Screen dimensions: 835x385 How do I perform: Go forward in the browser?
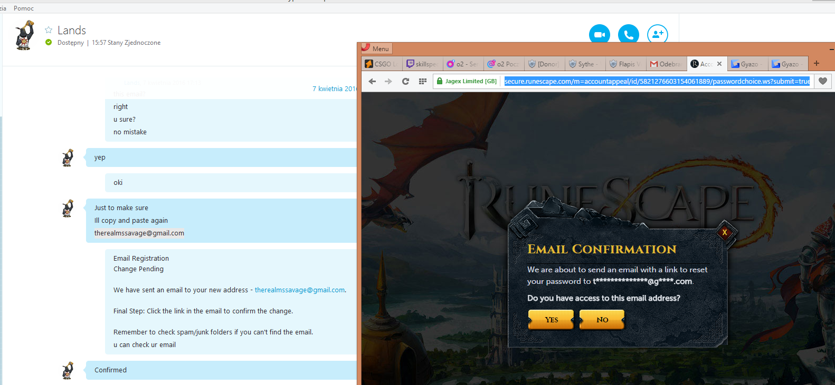(388, 81)
